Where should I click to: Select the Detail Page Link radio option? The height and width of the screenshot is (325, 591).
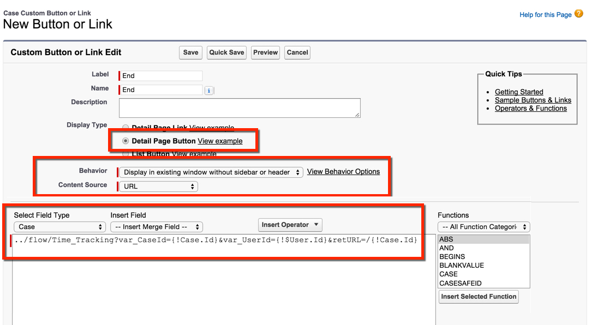(x=126, y=128)
